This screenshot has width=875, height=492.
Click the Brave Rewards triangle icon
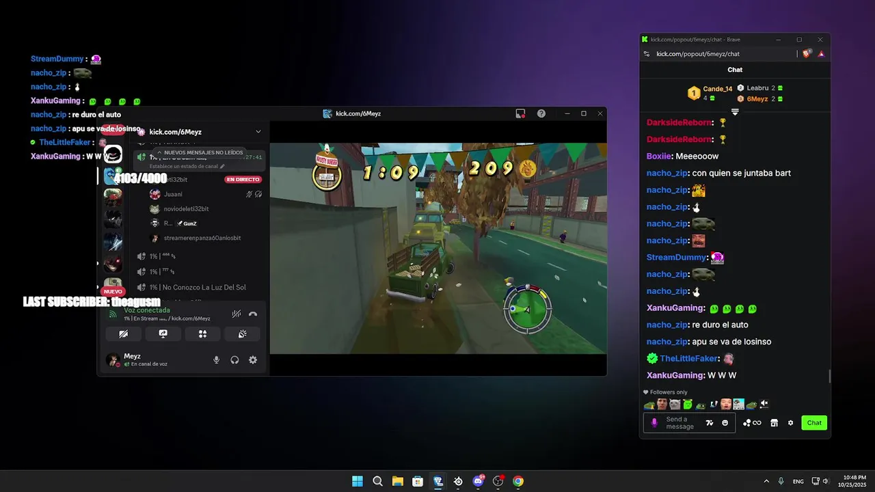click(821, 54)
